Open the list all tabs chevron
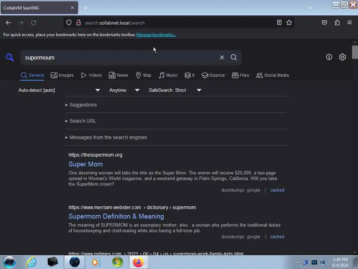This screenshot has height=269, width=358. pyautogui.click(x=310, y=8)
